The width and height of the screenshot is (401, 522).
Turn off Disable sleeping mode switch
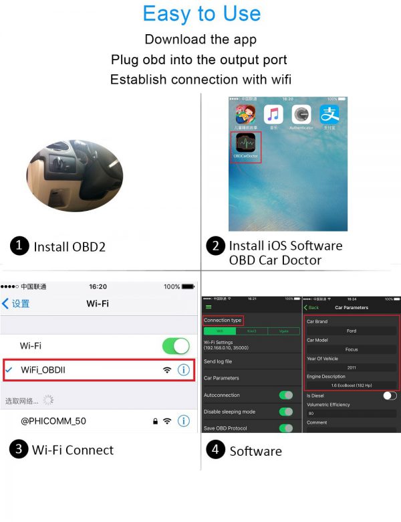[x=286, y=412]
